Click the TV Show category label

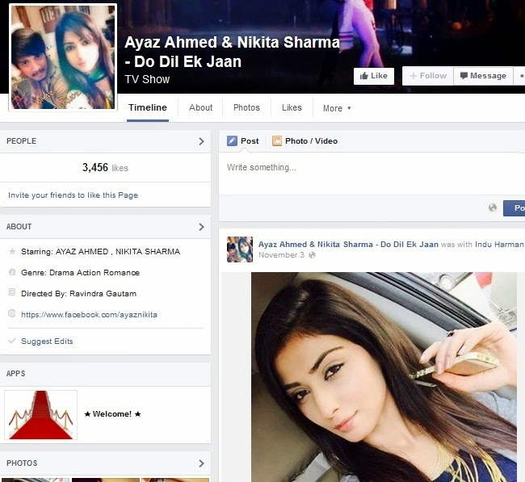click(x=147, y=79)
